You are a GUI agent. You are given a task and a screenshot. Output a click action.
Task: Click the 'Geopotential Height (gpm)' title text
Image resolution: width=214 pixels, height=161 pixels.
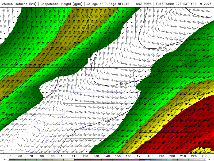click(x=62, y=4)
